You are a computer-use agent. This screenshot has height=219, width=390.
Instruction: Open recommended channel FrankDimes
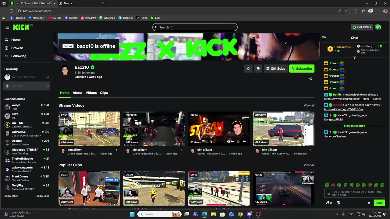point(27,178)
